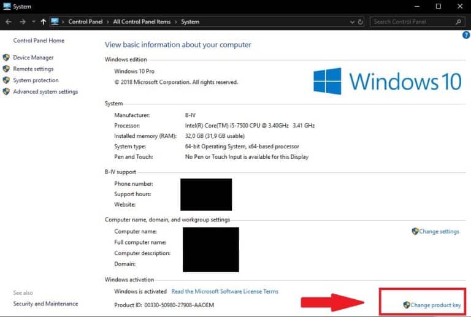Click the Search Control Panel field
Viewport: 471px width, 317px height.
[411, 21]
